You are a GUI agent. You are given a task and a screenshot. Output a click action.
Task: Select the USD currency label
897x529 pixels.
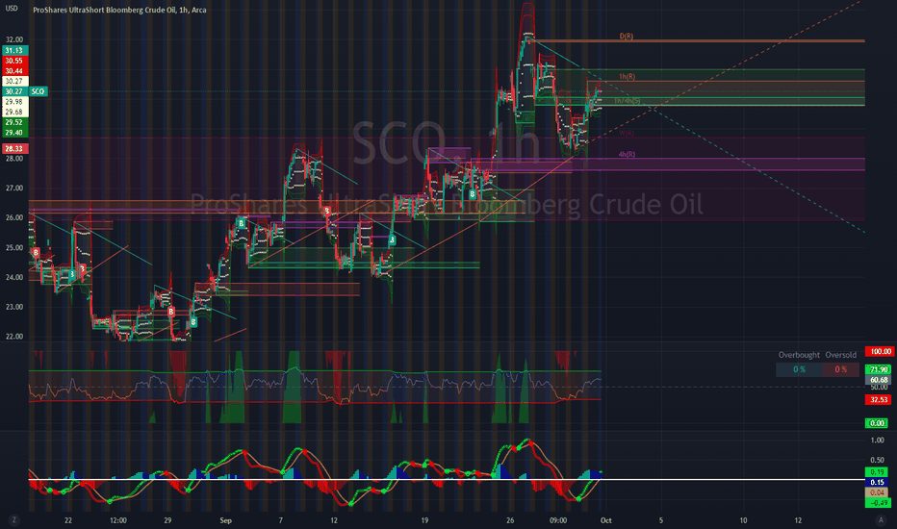[x=12, y=9]
